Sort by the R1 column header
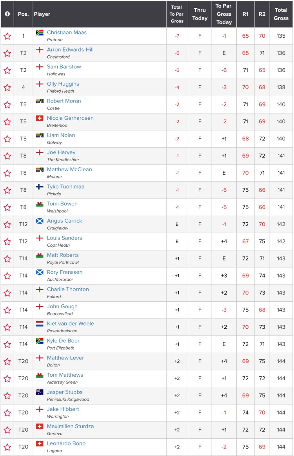Screen dimensions: 294x456 tap(245, 14)
